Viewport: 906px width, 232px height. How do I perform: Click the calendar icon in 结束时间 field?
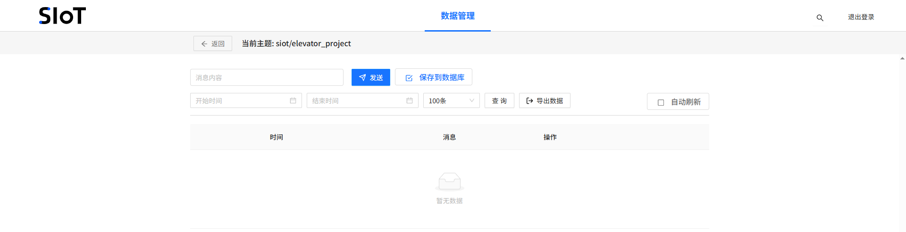pyautogui.click(x=409, y=100)
